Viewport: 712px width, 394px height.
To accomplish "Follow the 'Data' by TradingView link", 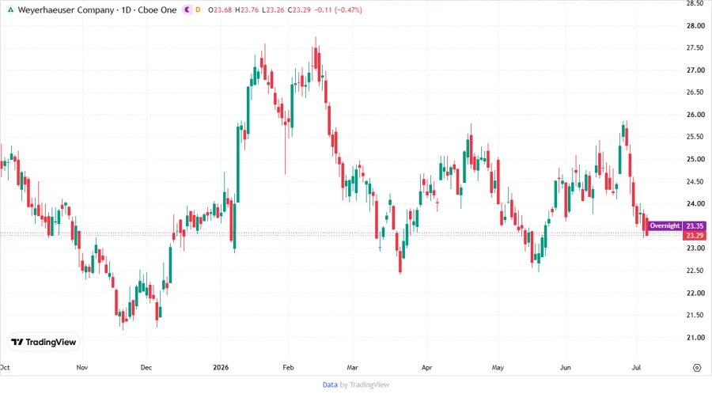I will tap(330, 385).
